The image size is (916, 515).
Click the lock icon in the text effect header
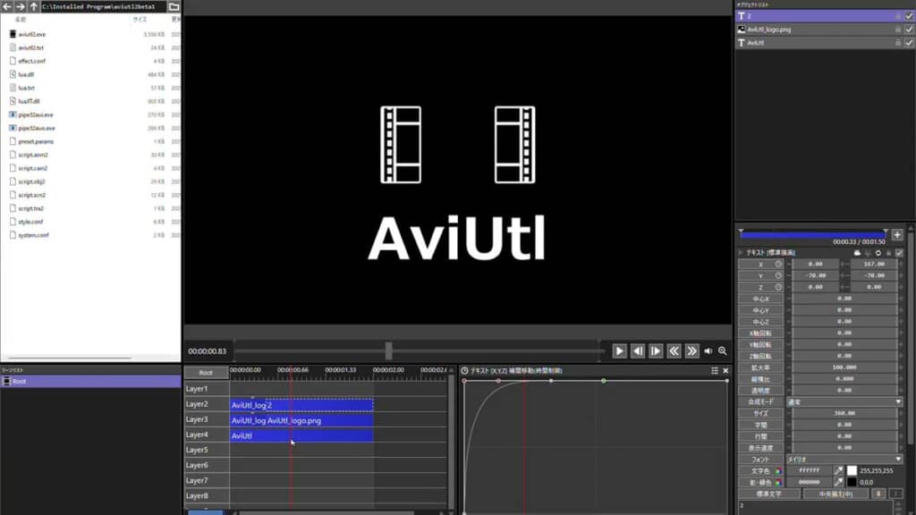(x=888, y=253)
